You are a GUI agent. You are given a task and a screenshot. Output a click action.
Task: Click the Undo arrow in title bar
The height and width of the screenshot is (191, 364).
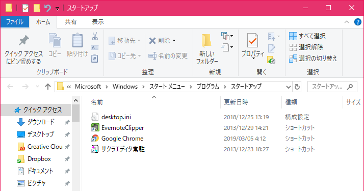[47, 8]
